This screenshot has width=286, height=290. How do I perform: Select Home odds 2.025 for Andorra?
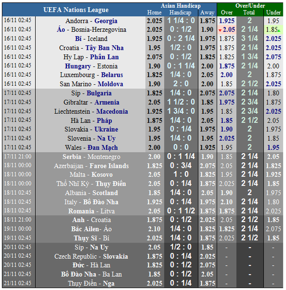pyautogui.click(x=154, y=21)
